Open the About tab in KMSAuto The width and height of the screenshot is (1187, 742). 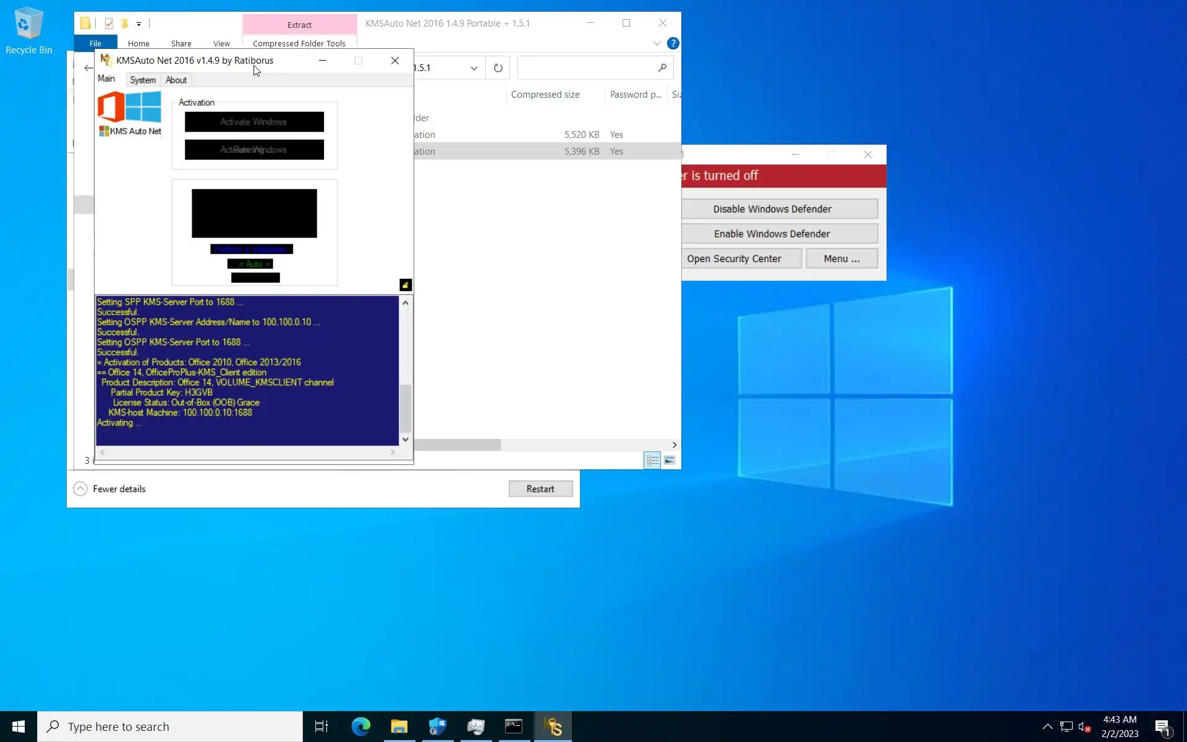tap(176, 80)
